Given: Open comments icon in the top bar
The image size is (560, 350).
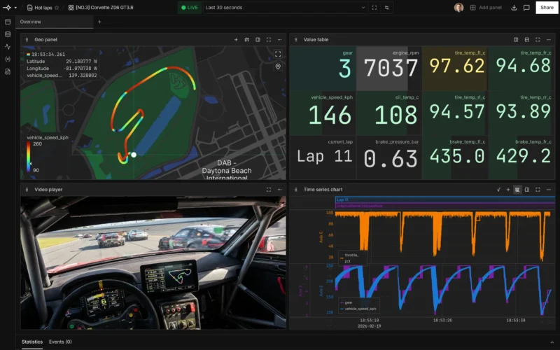Looking at the screenshot, I should pos(526,8).
